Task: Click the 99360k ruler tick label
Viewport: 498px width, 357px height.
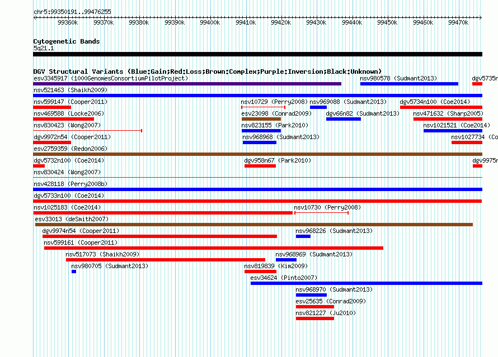Action: [x=68, y=22]
